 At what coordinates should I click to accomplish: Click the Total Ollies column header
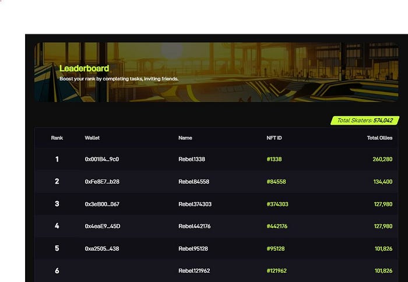point(379,138)
